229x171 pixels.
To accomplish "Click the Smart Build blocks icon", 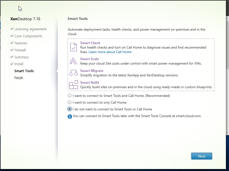I will coord(74,85).
